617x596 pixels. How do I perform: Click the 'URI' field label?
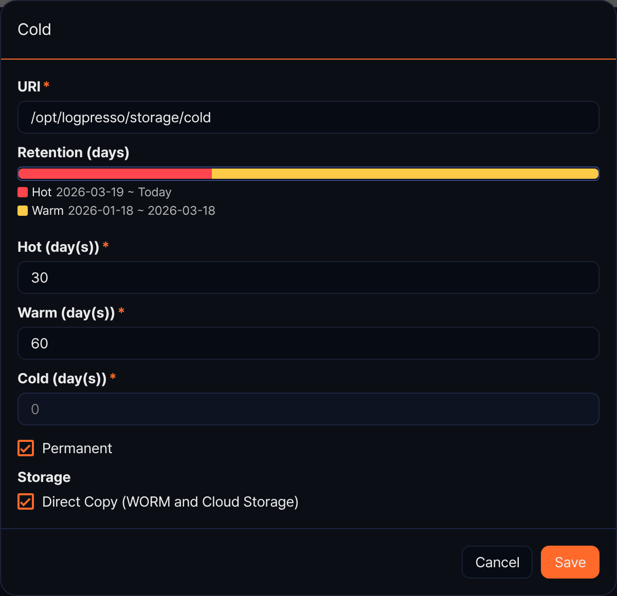29,87
